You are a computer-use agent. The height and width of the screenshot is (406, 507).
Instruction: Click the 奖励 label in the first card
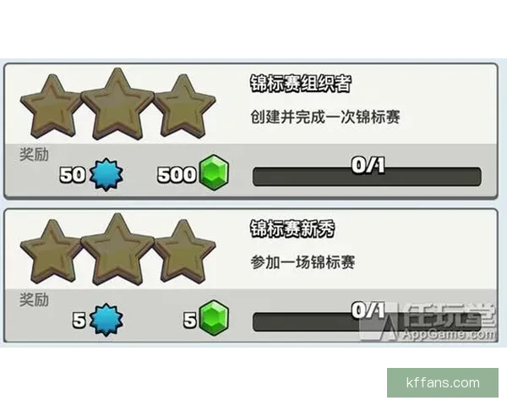point(35,155)
